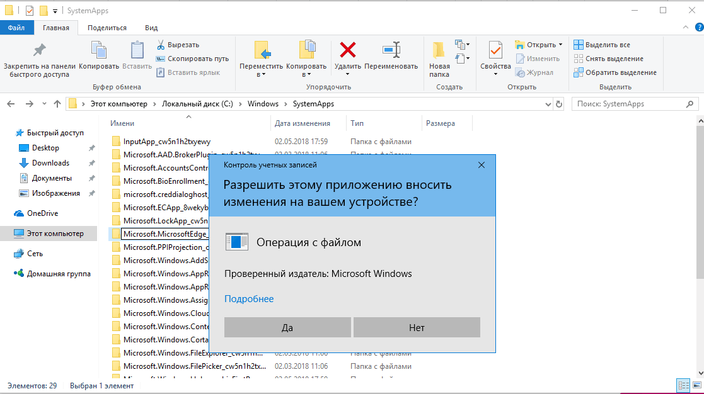Expand address bar history dropdown

[x=548, y=104]
